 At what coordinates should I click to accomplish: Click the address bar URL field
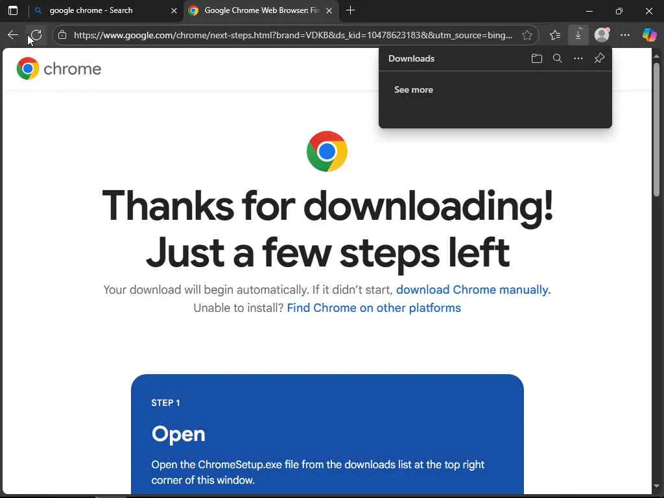point(293,35)
